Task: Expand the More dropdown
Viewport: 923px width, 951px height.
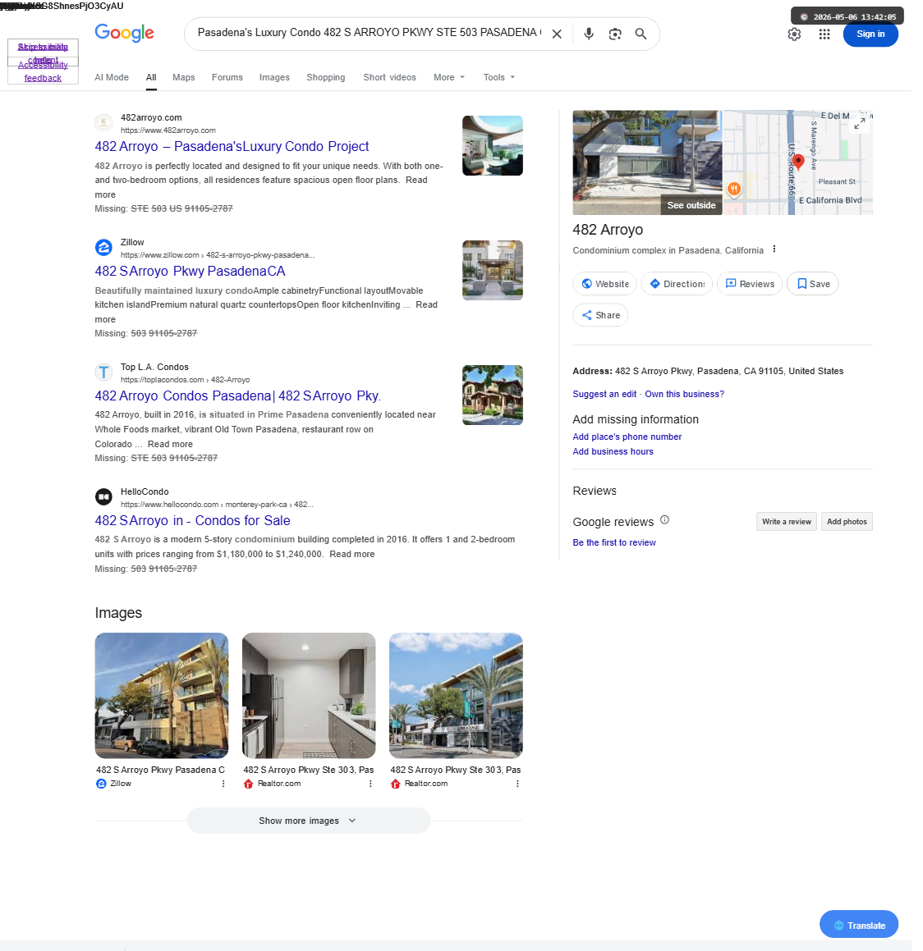Action: pyautogui.click(x=449, y=77)
